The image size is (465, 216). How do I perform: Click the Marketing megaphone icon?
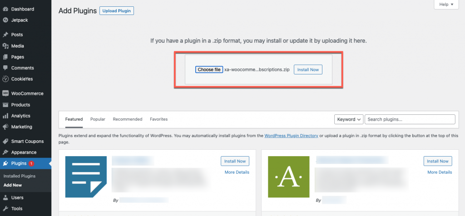(x=5, y=127)
